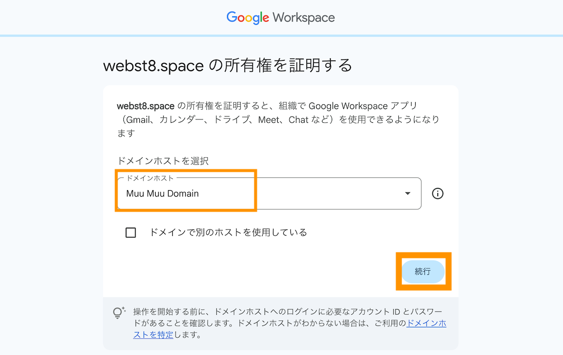
Task: Click the 続行 button
Action: click(423, 272)
